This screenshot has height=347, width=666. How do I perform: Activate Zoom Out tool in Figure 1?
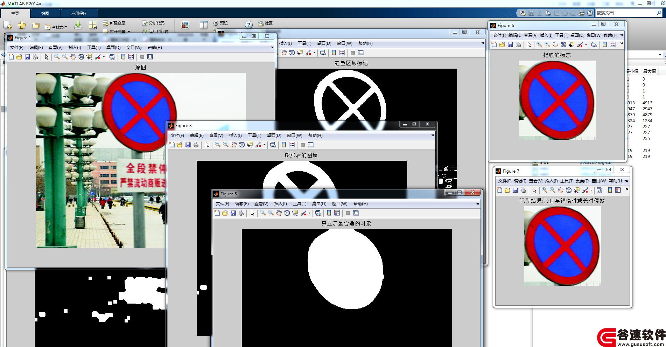pyautogui.click(x=65, y=57)
